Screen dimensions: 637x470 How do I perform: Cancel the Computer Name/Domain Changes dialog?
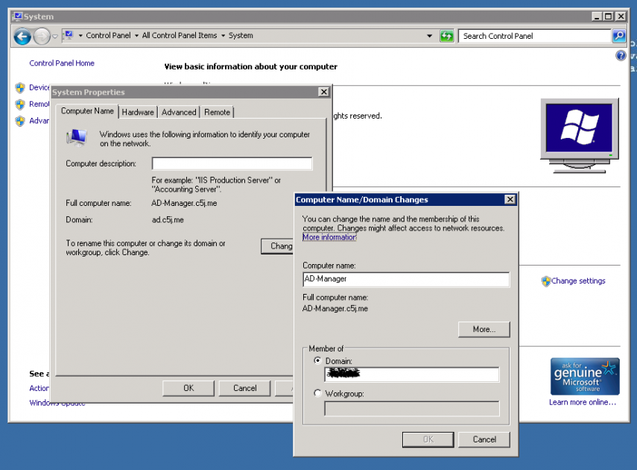coord(484,439)
